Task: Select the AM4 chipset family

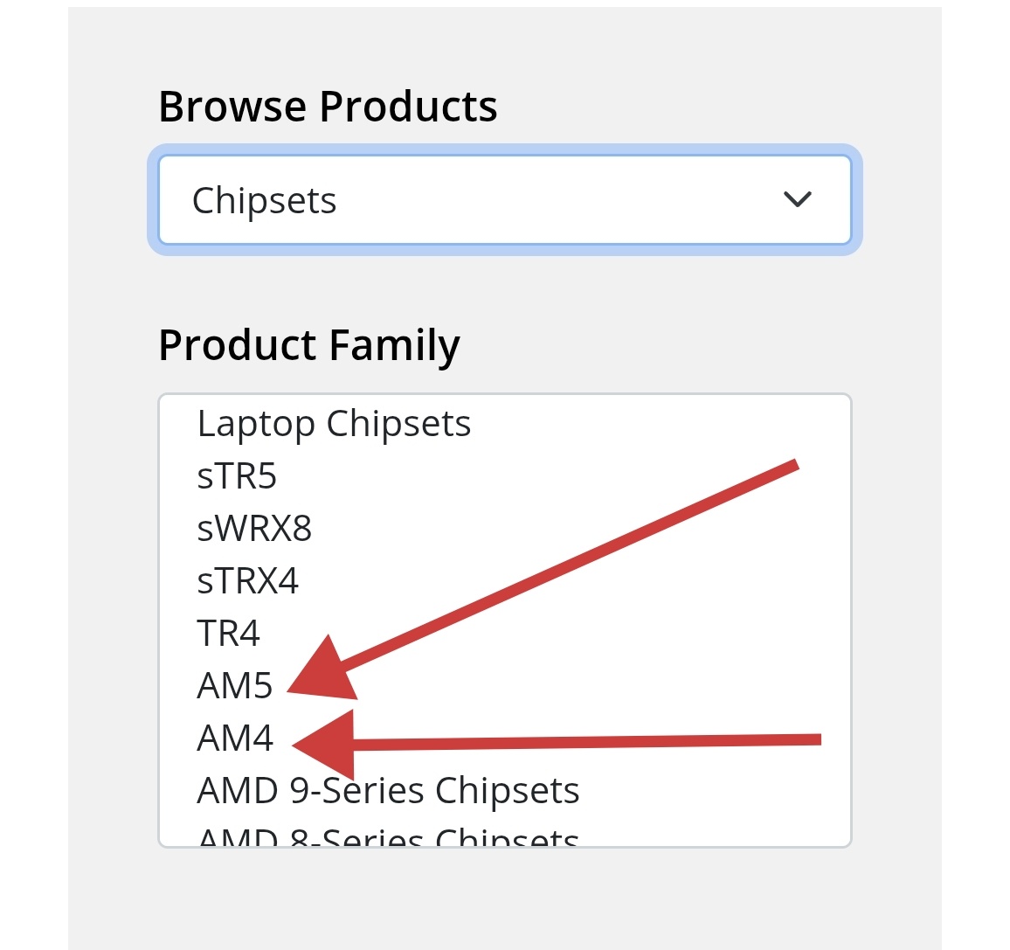Action: pos(235,739)
